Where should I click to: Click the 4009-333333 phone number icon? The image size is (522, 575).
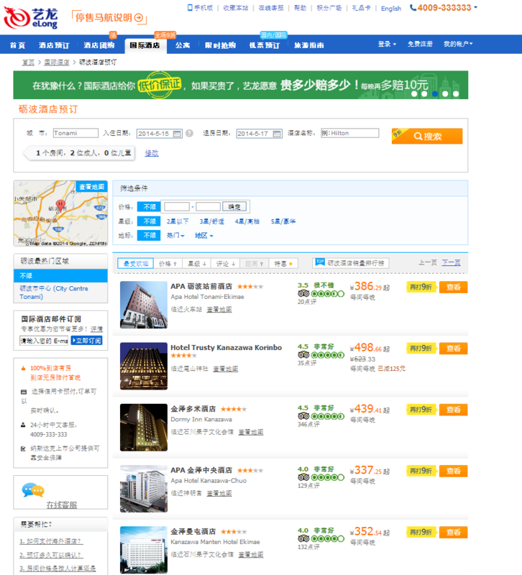coord(413,7)
